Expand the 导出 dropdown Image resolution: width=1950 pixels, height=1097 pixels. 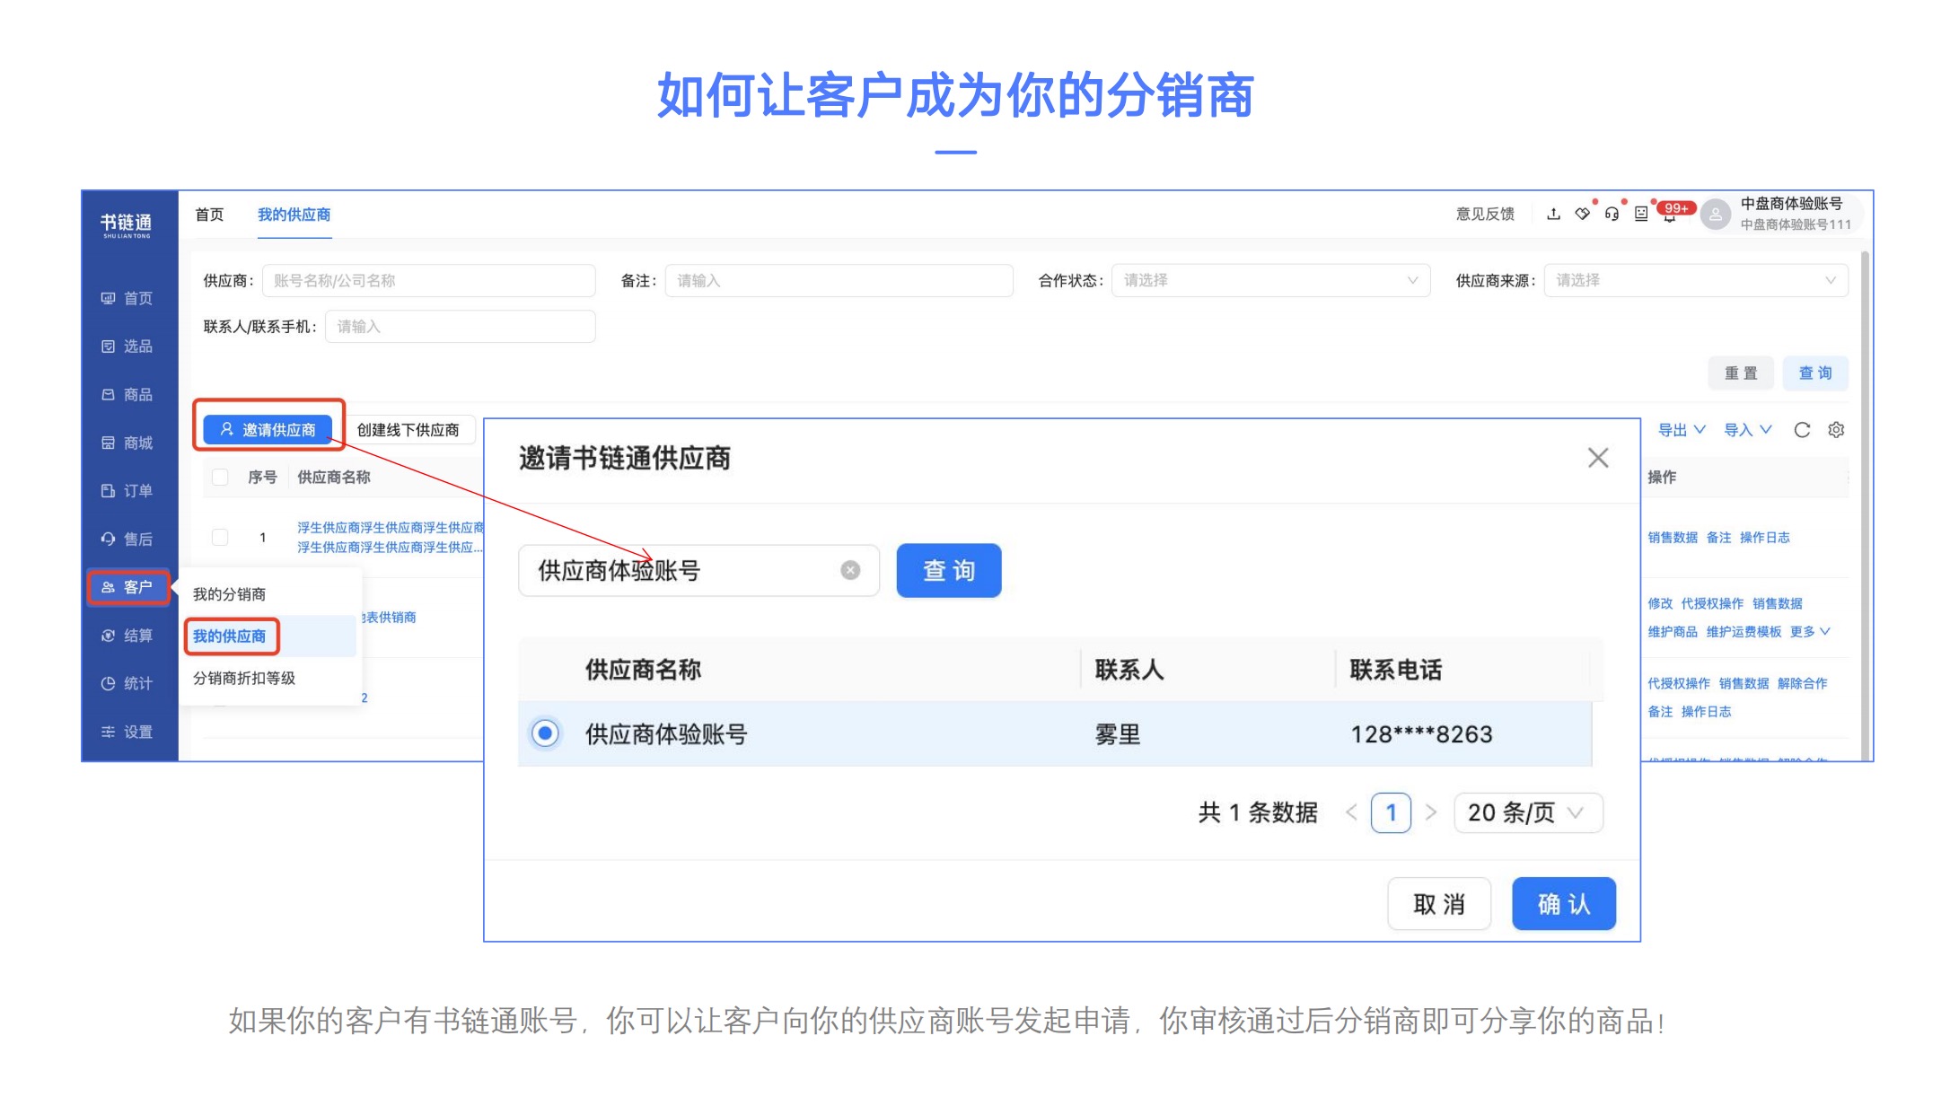pyautogui.click(x=1682, y=430)
